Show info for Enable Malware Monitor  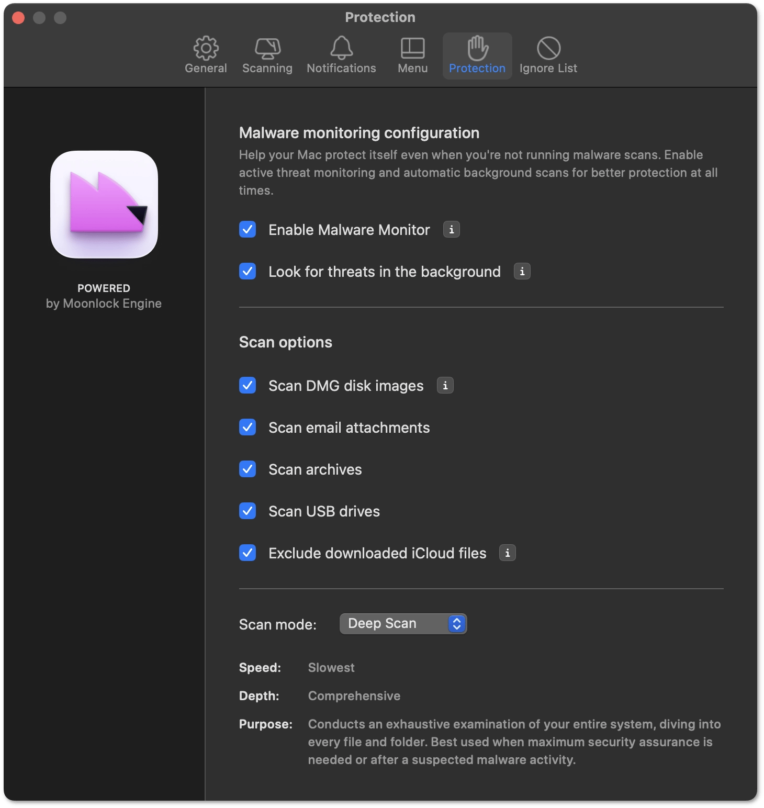coord(452,229)
